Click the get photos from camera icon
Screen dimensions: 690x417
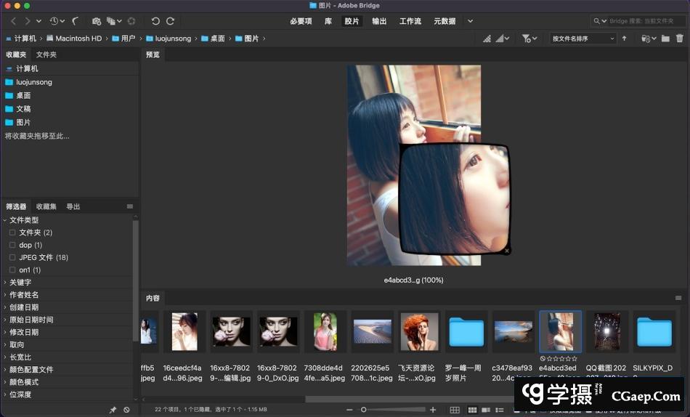(x=97, y=22)
